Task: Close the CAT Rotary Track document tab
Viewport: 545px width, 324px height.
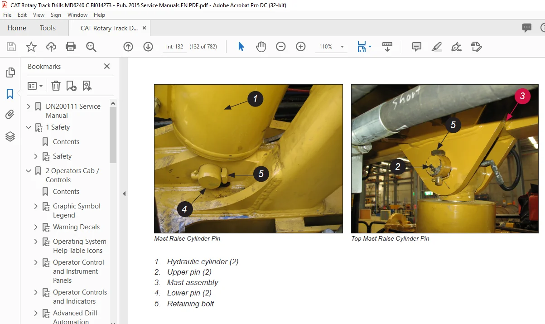Action: pyautogui.click(x=145, y=28)
